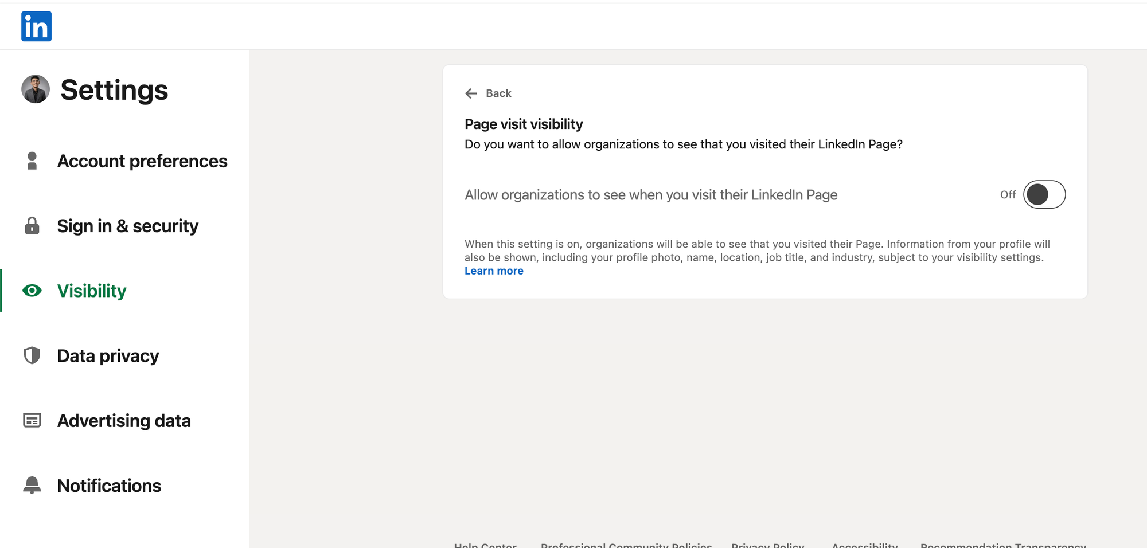Click the LinkedIn logo
This screenshot has height=548, width=1147.
tap(36, 26)
